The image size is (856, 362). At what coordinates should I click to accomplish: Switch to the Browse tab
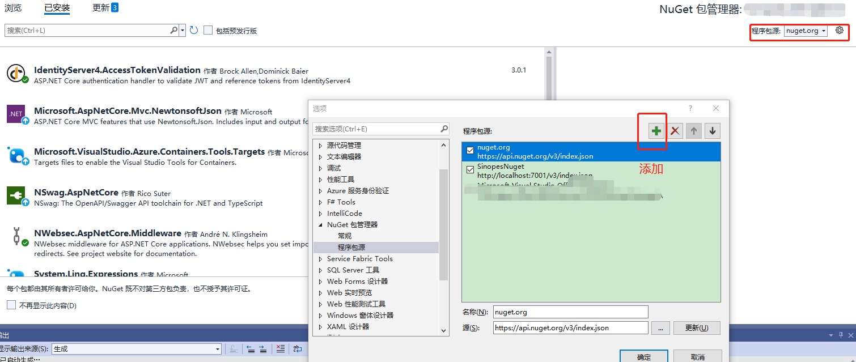(13, 8)
